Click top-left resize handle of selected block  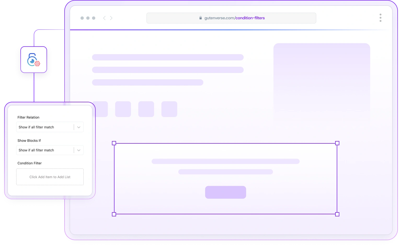click(114, 143)
